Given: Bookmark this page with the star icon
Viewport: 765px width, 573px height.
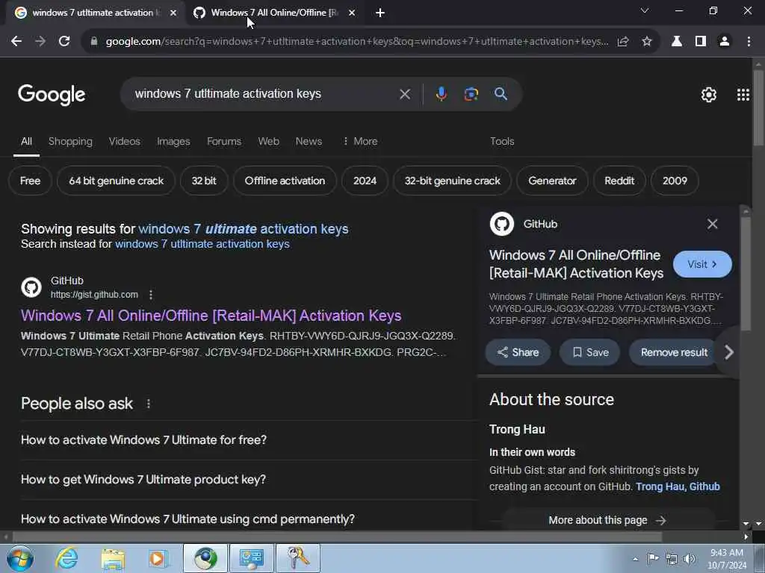Looking at the screenshot, I should coord(647,42).
